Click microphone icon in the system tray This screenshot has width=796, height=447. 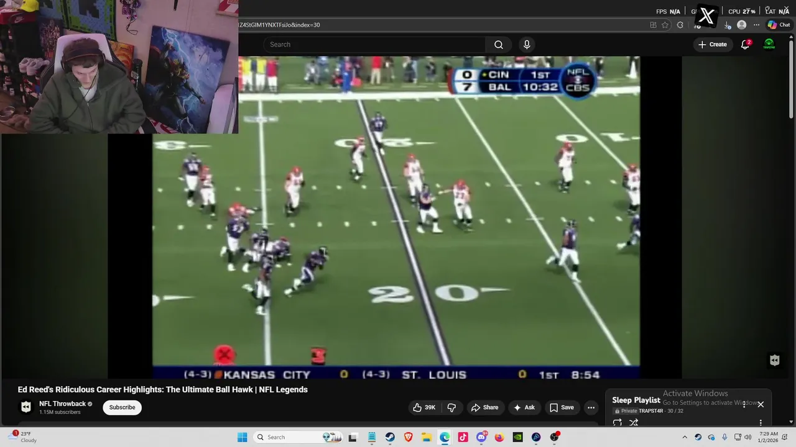(x=724, y=437)
